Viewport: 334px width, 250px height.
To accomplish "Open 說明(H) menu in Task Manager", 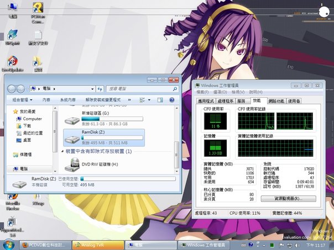I will 256,92.
